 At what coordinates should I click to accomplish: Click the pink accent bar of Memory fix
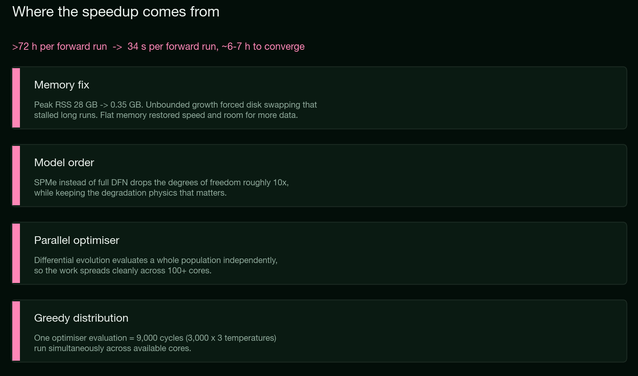point(16,98)
